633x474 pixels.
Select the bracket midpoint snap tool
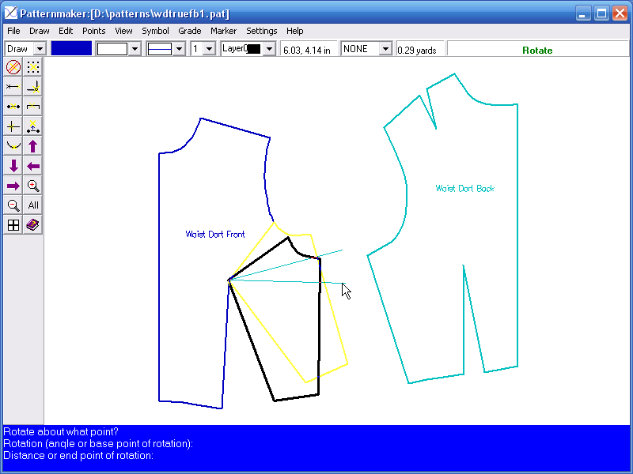tap(32, 107)
